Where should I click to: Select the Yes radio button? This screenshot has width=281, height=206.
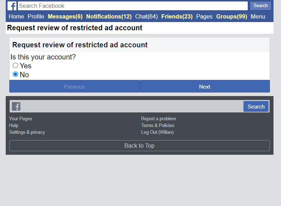tap(15, 65)
